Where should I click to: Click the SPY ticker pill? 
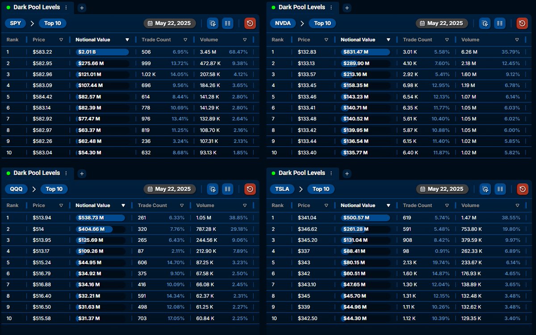click(x=16, y=23)
